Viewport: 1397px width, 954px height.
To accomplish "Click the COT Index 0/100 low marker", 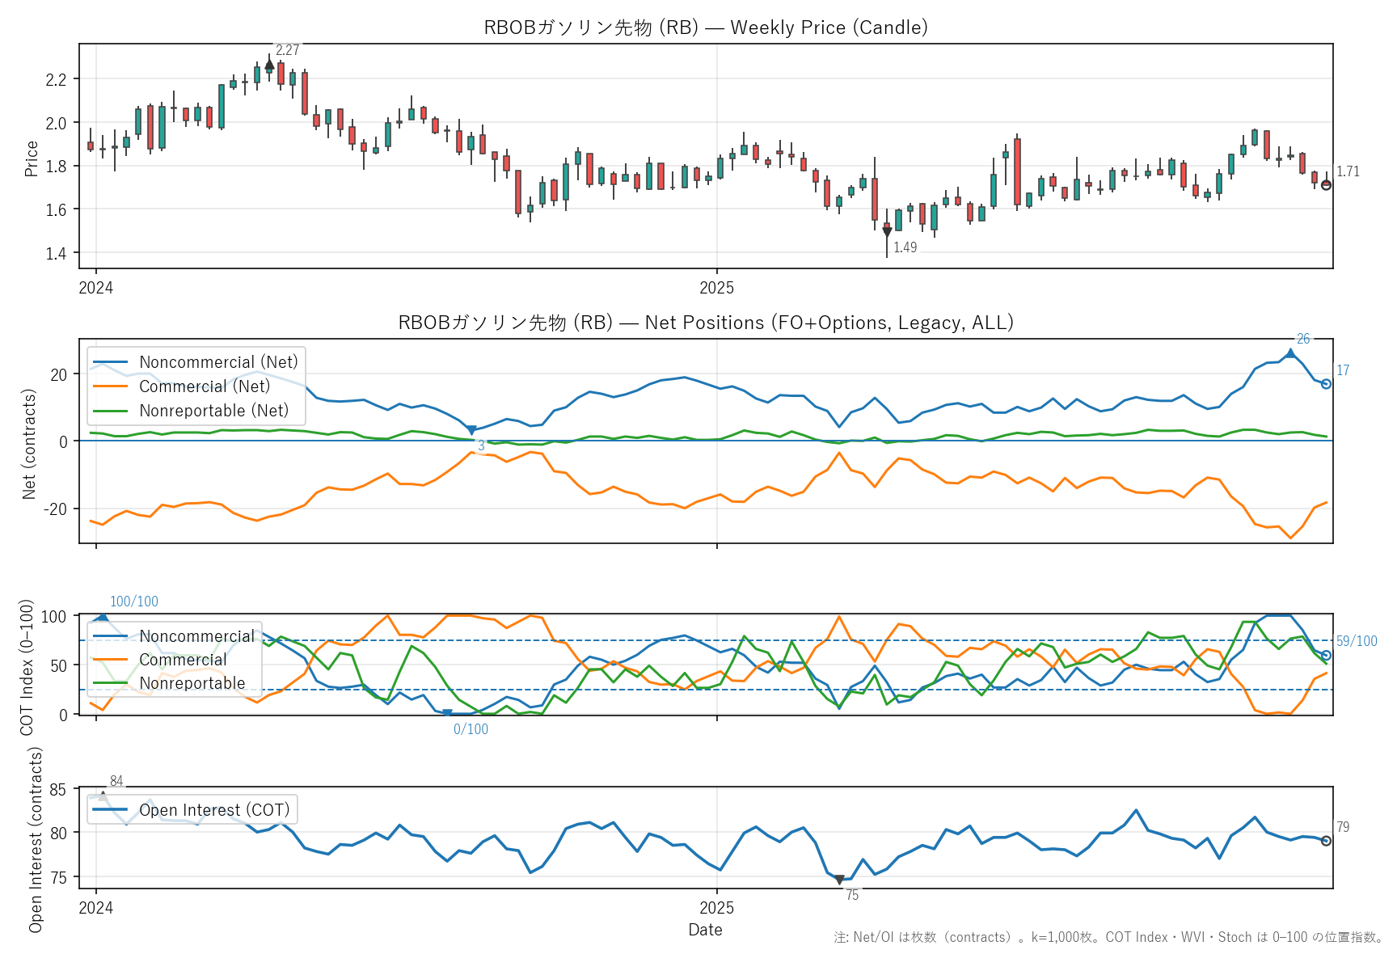I will pos(447,714).
